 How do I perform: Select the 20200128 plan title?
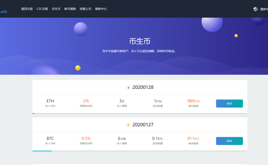[143, 87]
